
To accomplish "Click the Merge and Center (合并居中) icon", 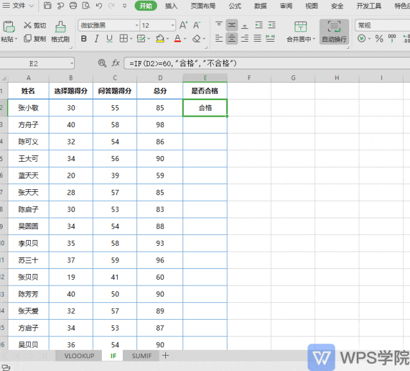I will [300, 27].
